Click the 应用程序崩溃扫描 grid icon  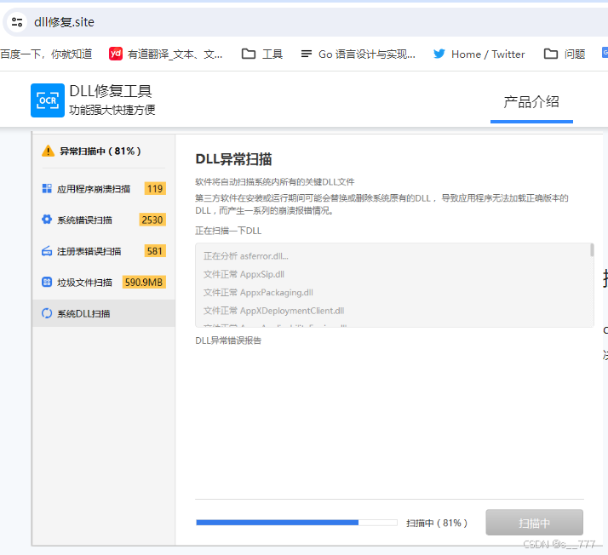[x=47, y=189]
